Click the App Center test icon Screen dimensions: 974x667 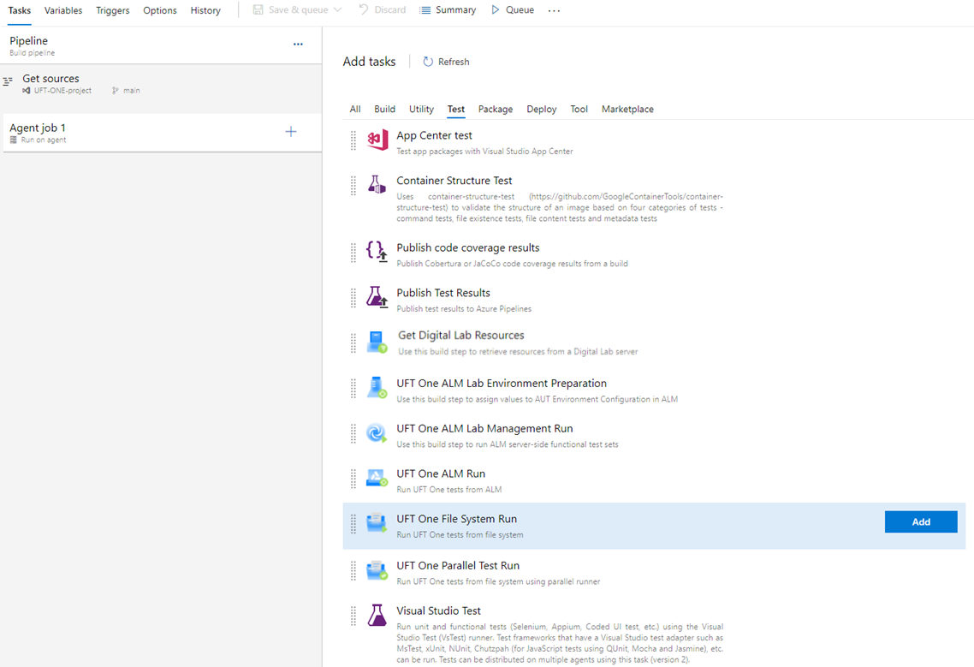pos(377,141)
